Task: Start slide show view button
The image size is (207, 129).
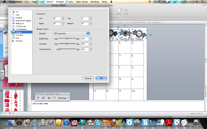Action: (x=10, y=114)
